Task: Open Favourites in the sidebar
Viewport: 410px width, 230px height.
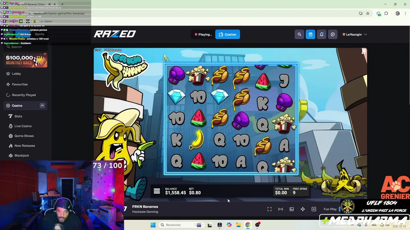Action: [x=20, y=84]
